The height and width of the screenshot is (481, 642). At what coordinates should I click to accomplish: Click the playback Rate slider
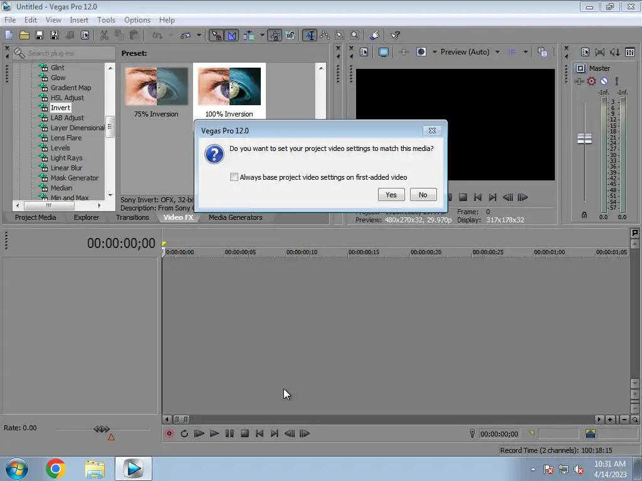point(102,429)
